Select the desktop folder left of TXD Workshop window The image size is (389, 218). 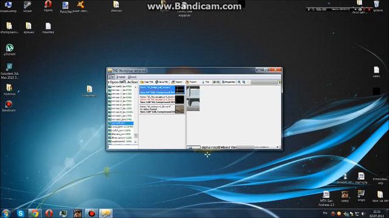89,91
